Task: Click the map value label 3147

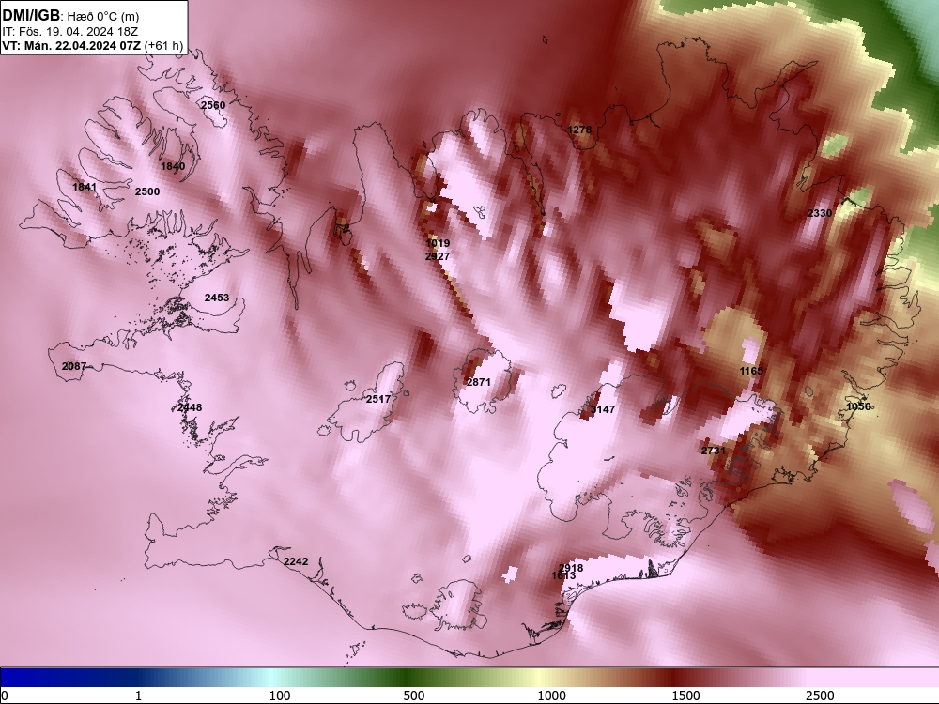Action: 603,409
